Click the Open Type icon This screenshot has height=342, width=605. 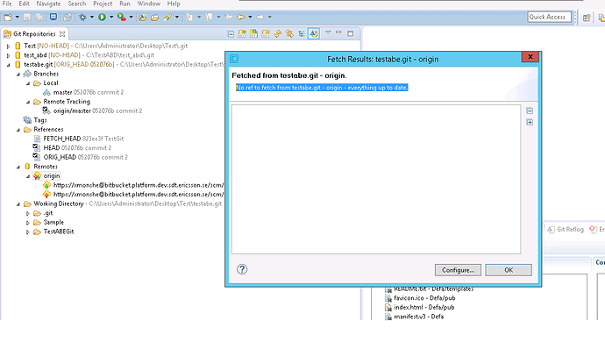pyautogui.click(x=143, y=17)
